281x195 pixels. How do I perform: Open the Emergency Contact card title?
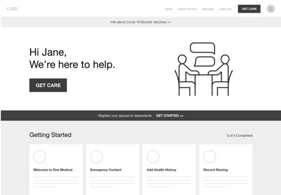pyautogui.click(x=105, y=170)
